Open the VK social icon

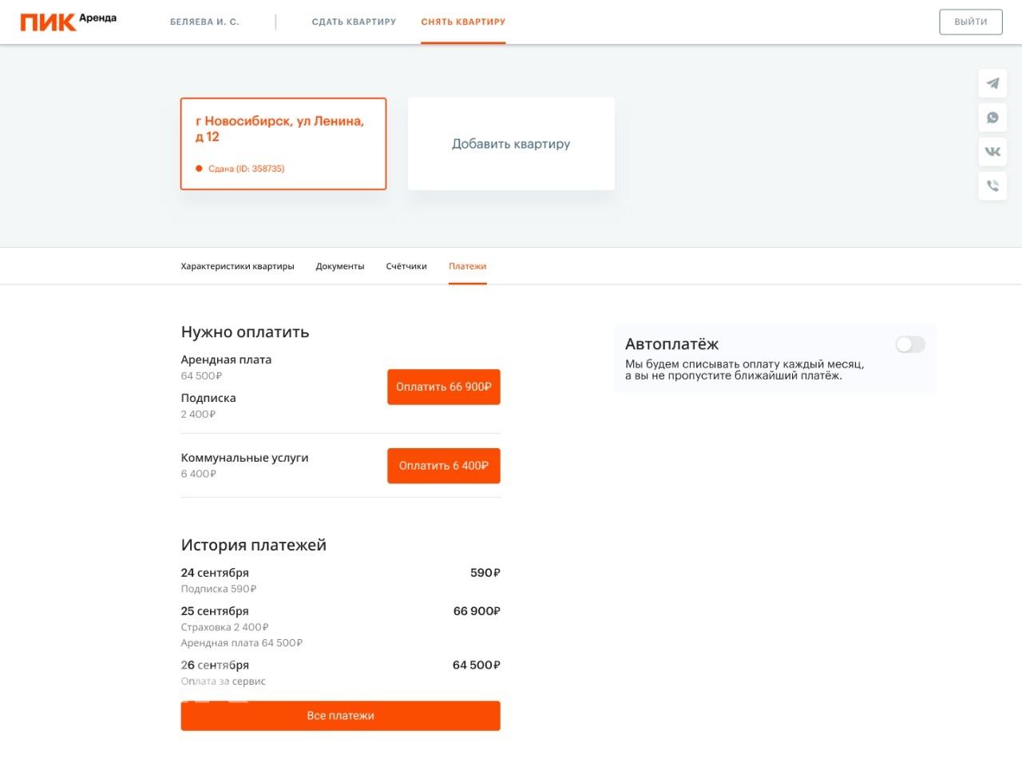coord(992,152)
